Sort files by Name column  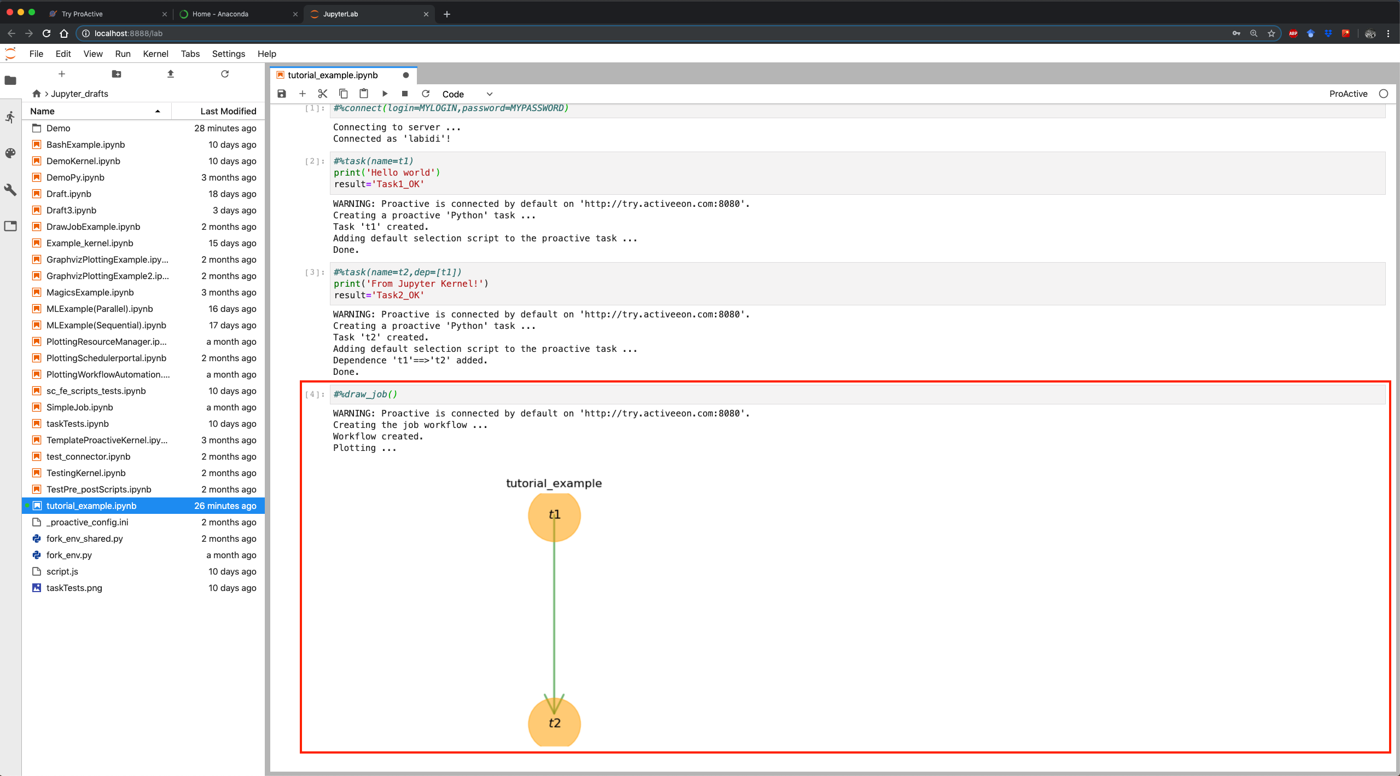[x=96, y=111]
